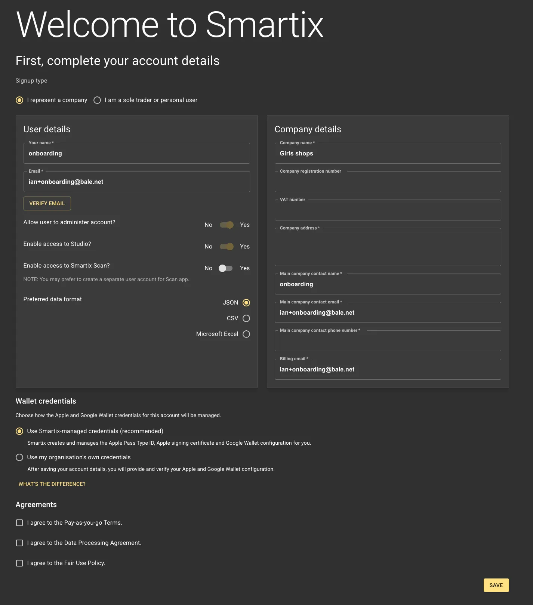Click the SAVE button
This screenshot has width=533, height=605.
pos(496,585)
